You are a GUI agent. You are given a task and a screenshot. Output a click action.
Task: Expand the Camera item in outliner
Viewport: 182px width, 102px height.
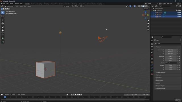point(155,12)
